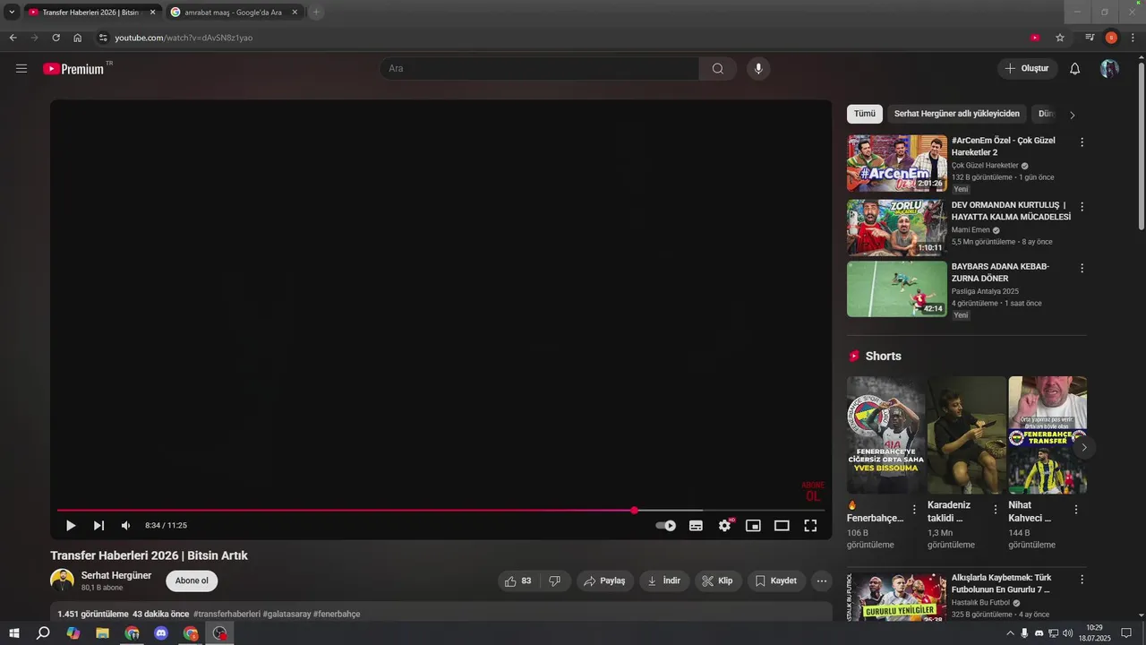Click the search magnifier button
This screenshot has width=1146, height=645.
pos(718,68)
